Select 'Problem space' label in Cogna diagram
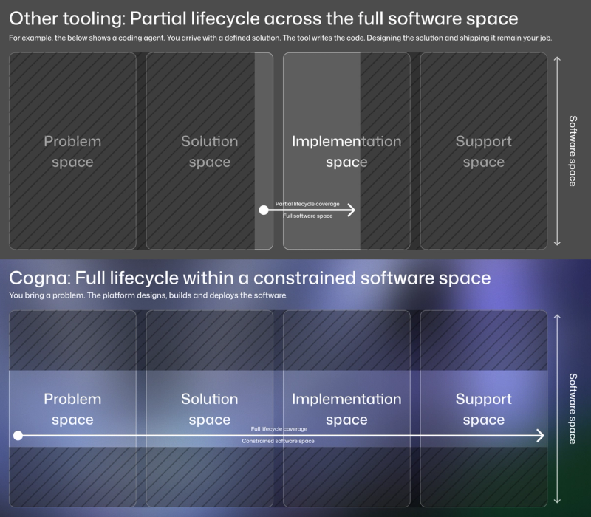 72,409
